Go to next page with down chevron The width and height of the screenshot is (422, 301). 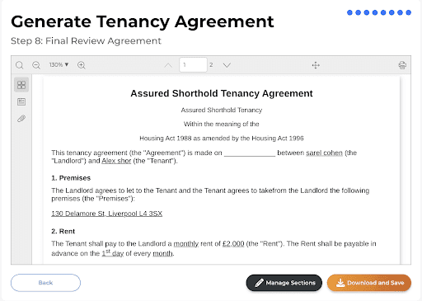point(227,65)
